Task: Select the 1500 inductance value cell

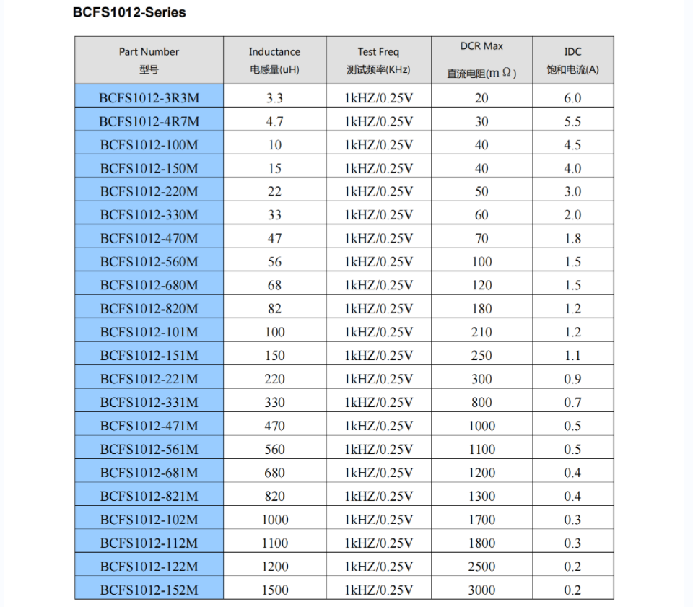Action: click(x=274, y=590)
